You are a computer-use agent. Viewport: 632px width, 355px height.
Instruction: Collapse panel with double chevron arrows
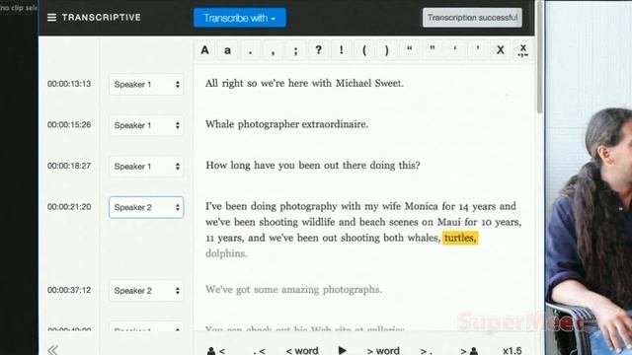[x=52, y=350]
